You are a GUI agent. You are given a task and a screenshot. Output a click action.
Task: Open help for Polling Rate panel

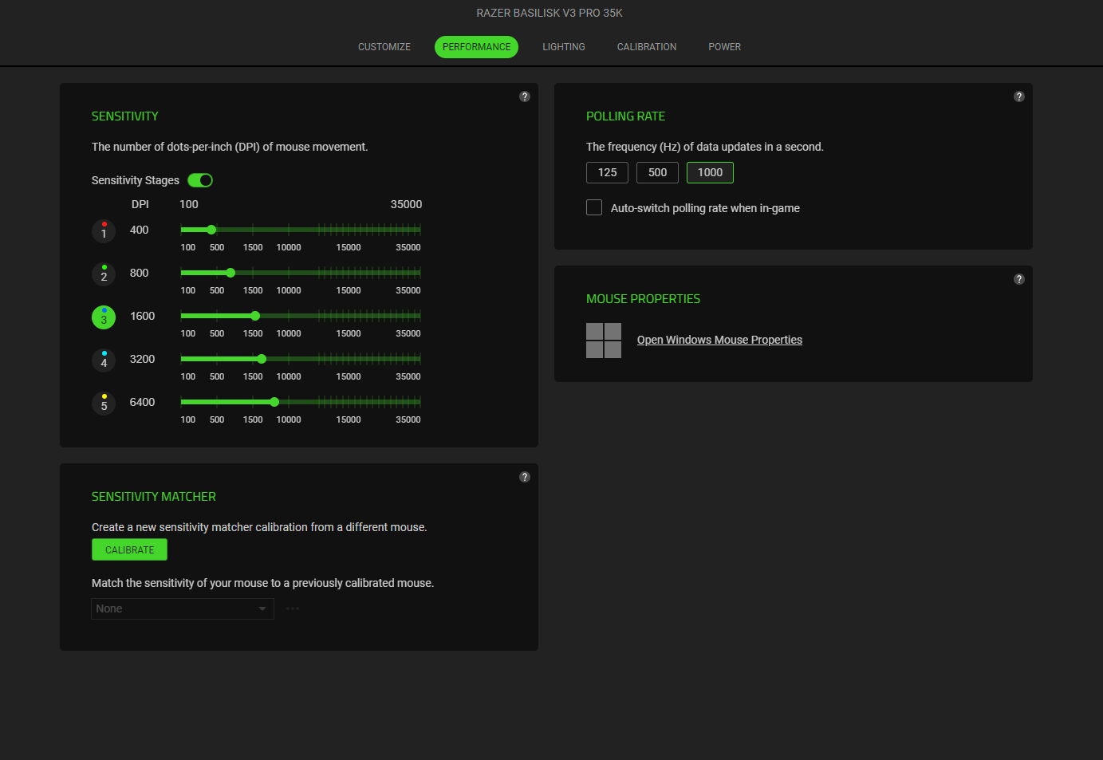[1018, 96]
